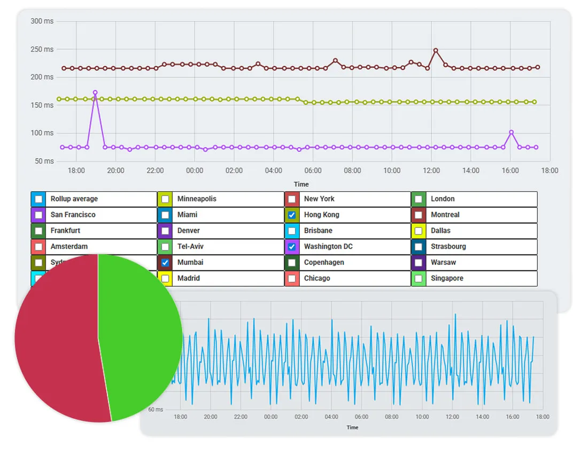Toggle the Minneapolis series color box
The width and height of the screenshot is (588, 454).
pos(165,199)
